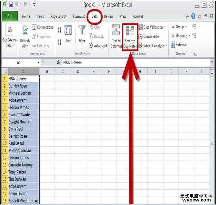This screenshot has width=216, height=205.
Task: Open the Name Box dropdown arrow
Action: 38,63
